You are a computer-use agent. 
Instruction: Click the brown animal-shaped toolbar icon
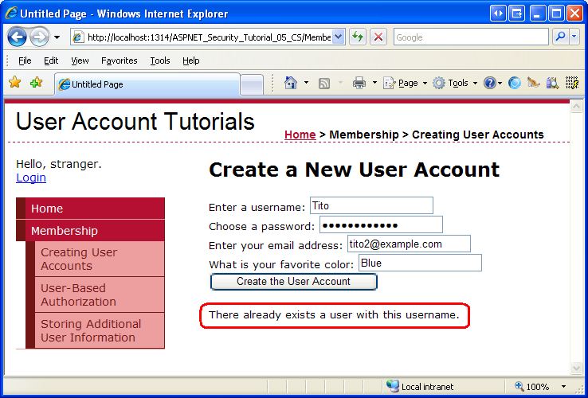click(x=533, y=83)
